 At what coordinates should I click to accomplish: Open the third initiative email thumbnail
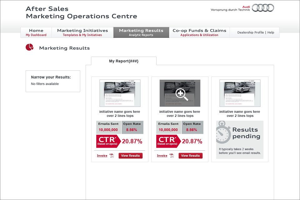point(240,93)
